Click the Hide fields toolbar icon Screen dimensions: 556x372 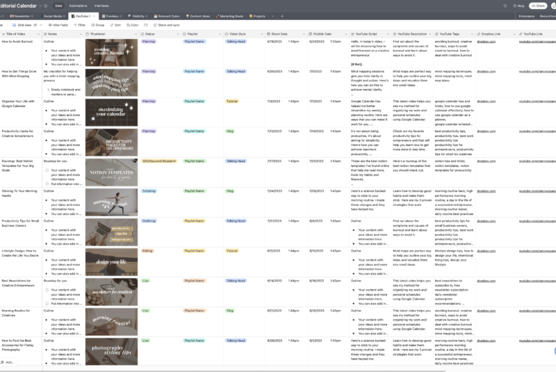pyautogui.click(x=50, y=25)
